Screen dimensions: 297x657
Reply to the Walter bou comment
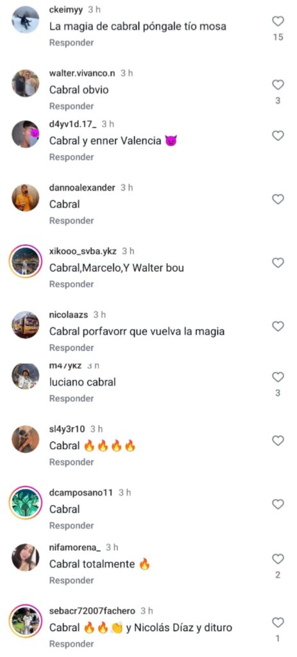[71, 284]
